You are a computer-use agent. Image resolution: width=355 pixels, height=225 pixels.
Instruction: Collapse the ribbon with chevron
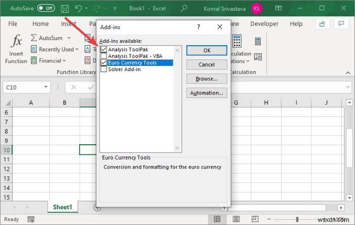348,73
